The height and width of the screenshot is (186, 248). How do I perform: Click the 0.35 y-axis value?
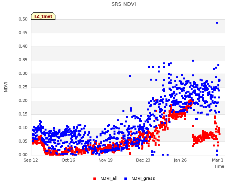point(23,60)
